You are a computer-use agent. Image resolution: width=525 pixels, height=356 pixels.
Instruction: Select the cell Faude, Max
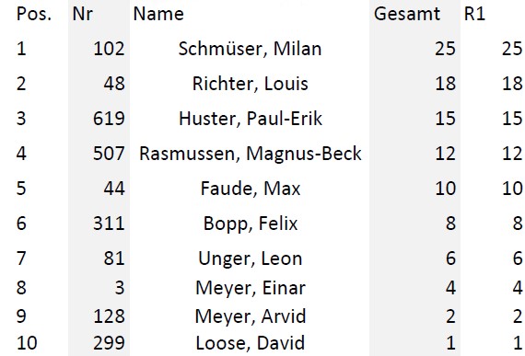click(251, 189)
